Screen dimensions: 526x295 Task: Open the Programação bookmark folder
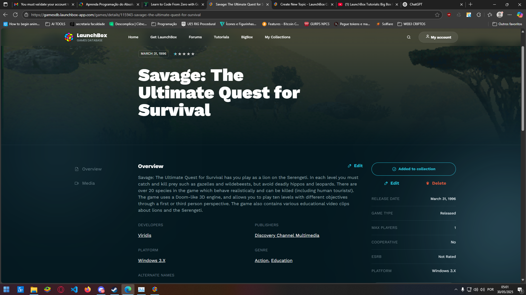click(x=164, y=24)
